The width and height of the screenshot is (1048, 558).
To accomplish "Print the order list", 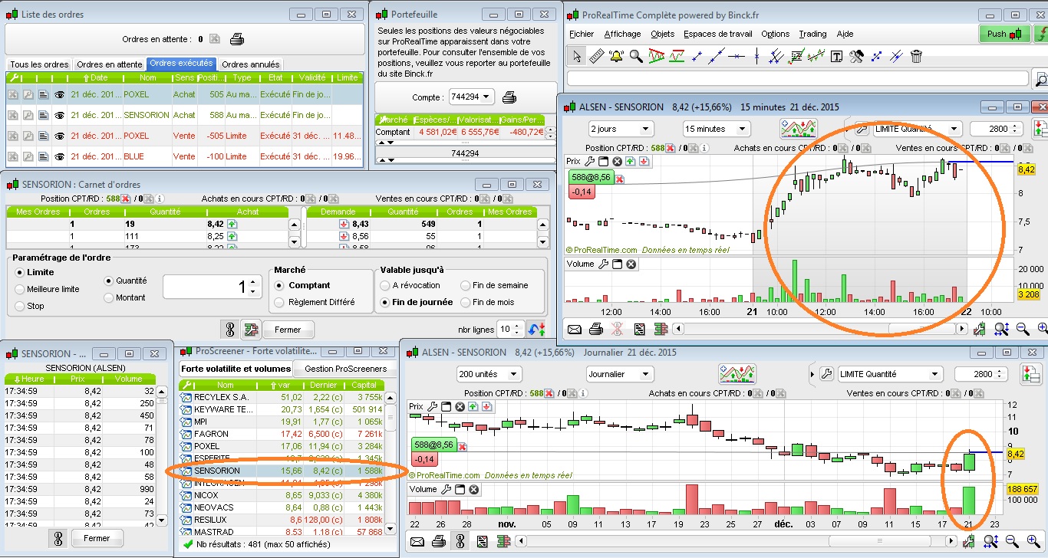I will click(237, 39).
